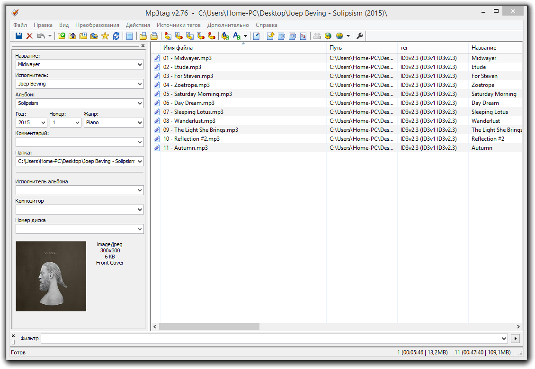This screenshot has height=369, width=535.
Task: Click the undo arrow icon
Action: [41, 36]
